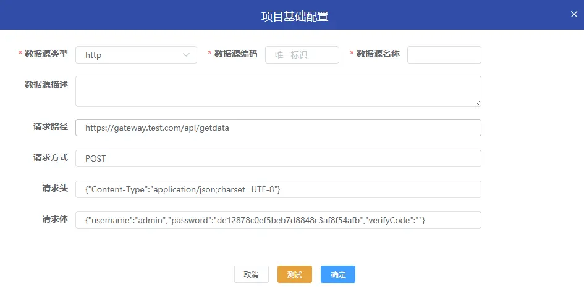
Task: Grab the 数据源描述 textarea resize handle
Action: click(x=478, y=103)
